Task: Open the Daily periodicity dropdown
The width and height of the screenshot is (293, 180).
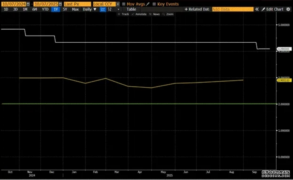Action: tap(90, 9)
